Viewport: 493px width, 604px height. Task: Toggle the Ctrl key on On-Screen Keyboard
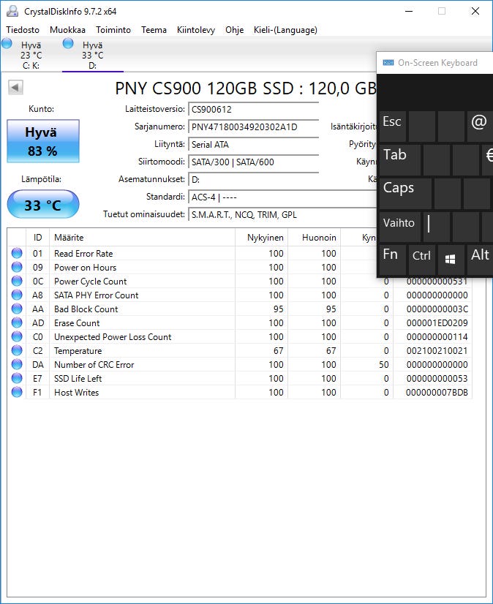click(x=422, y=259)
